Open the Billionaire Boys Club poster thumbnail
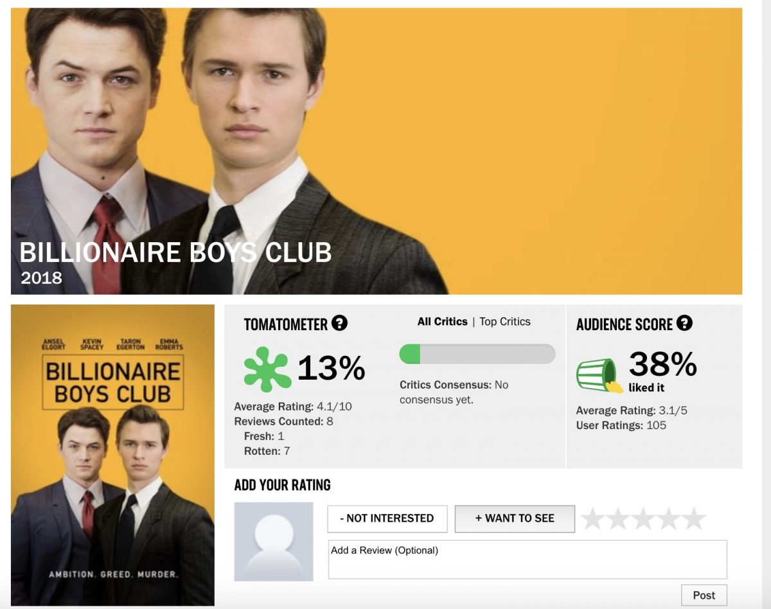The height and width of the screenshot is (609, 771). pos(113,455)
